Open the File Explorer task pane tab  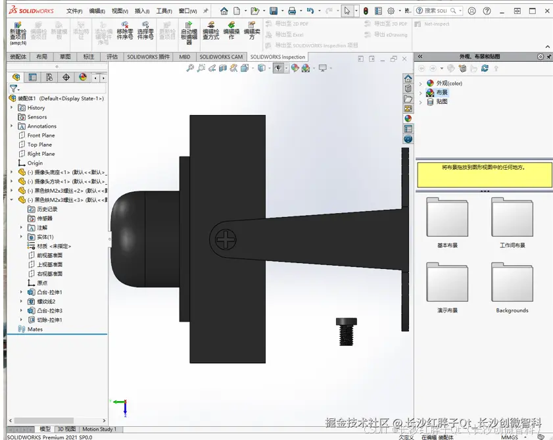(408, 99)
